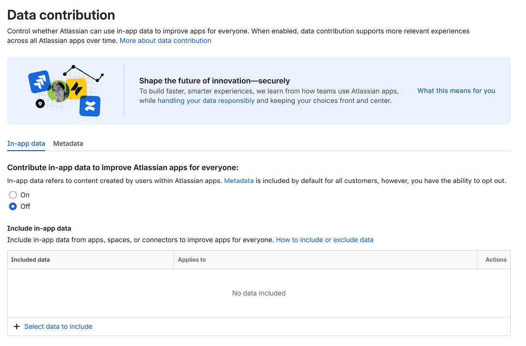The image size is (526, 346).
Task: Turn On in-app data contribution
Action: coord(13,194)
